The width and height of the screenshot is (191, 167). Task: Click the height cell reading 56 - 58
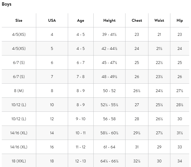[109, 119]
